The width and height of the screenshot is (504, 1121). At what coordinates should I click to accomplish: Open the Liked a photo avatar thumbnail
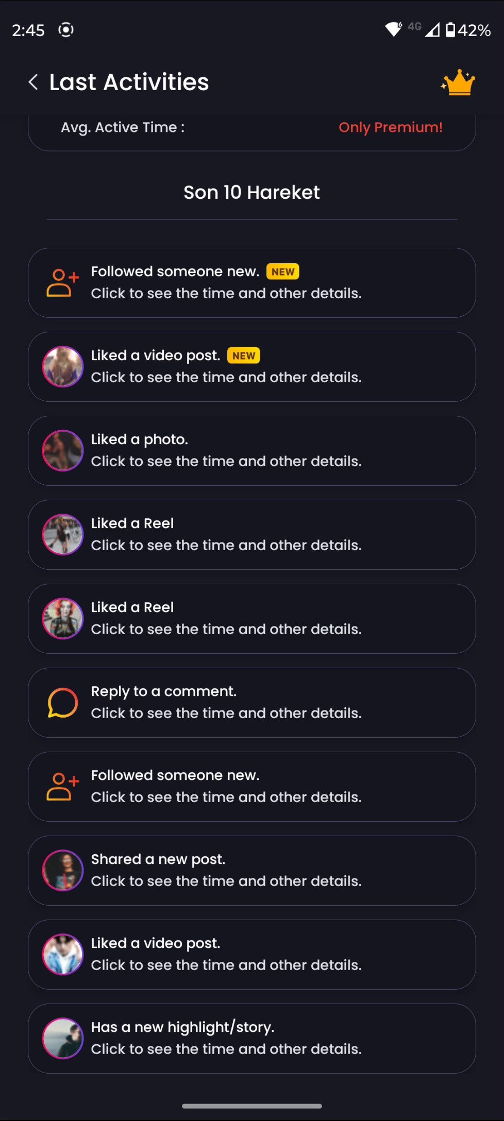(x=63, y=451)
